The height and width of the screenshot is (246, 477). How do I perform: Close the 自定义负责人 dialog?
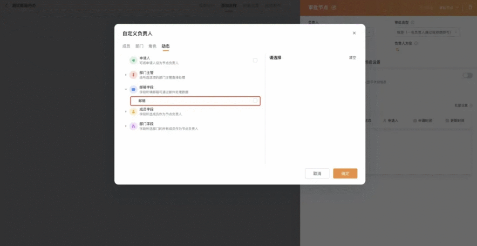pos(354,33)
